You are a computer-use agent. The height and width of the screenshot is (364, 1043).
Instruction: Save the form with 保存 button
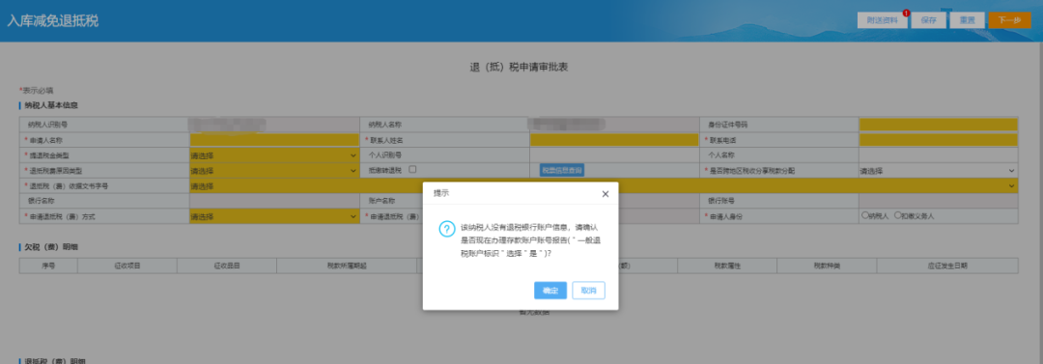[929, 20]
